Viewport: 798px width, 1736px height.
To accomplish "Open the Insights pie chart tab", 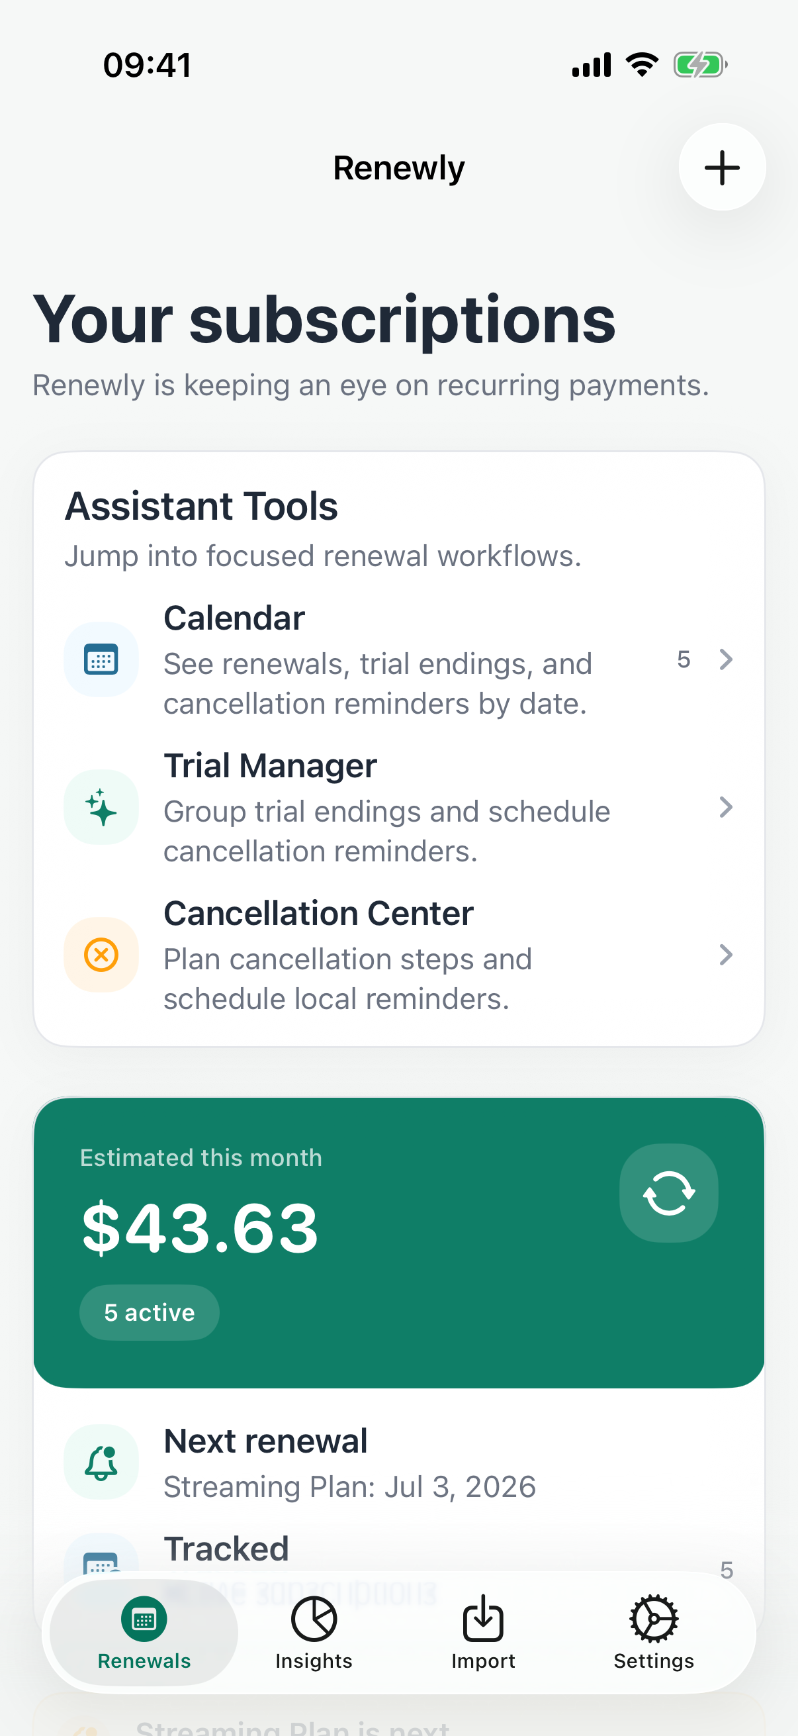I will coord(314,1632).
